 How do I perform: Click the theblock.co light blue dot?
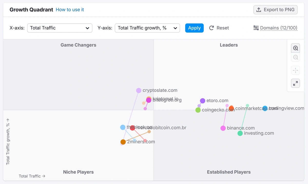123,127
